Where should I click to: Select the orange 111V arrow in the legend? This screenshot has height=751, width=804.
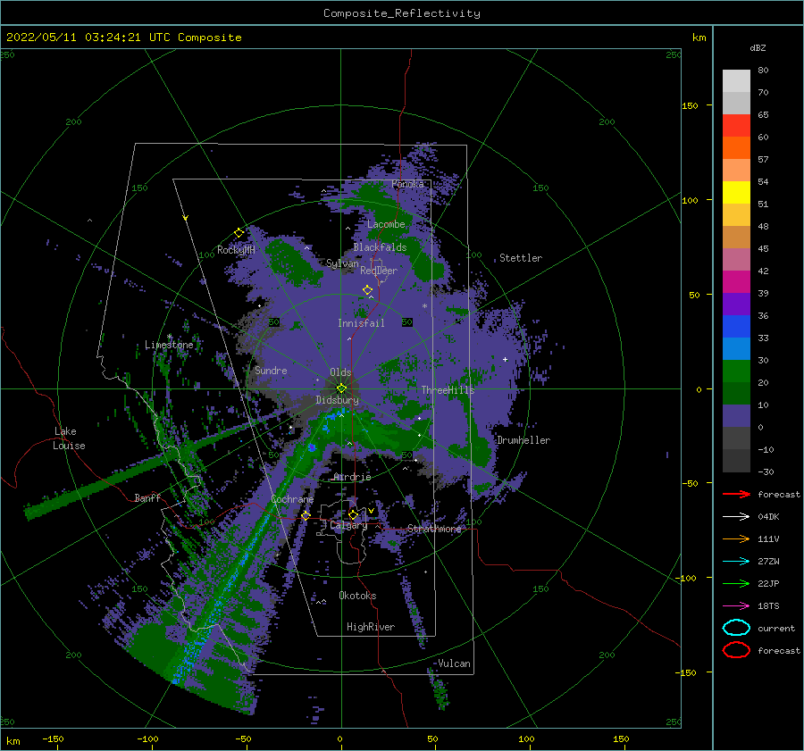pos(736,538)
